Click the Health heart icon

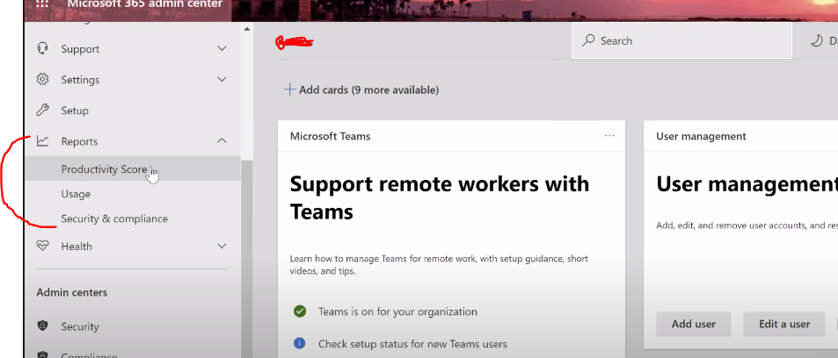pyautogui.click(x=42, y=246)
